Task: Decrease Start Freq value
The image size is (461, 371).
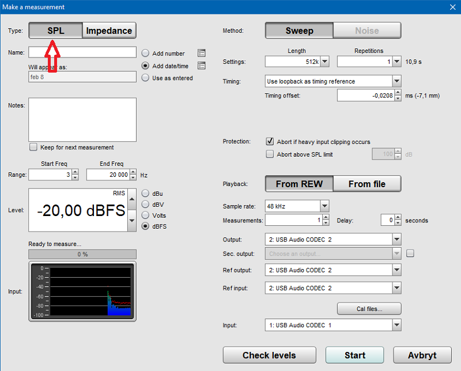Action: 75,177
